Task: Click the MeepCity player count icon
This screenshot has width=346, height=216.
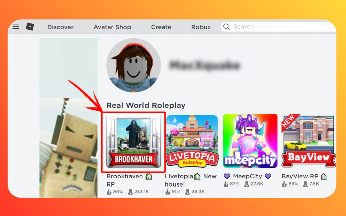Action: pyautogui.click(x=247, y=184)
